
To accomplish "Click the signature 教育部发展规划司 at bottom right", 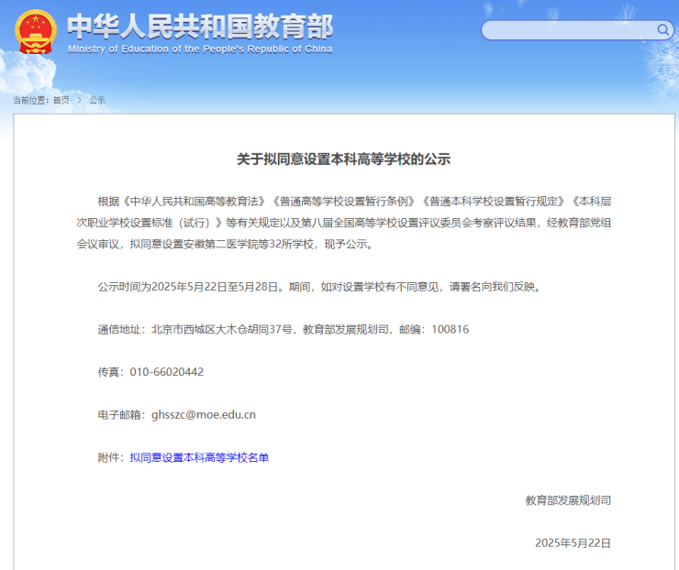I will (568, 500).
